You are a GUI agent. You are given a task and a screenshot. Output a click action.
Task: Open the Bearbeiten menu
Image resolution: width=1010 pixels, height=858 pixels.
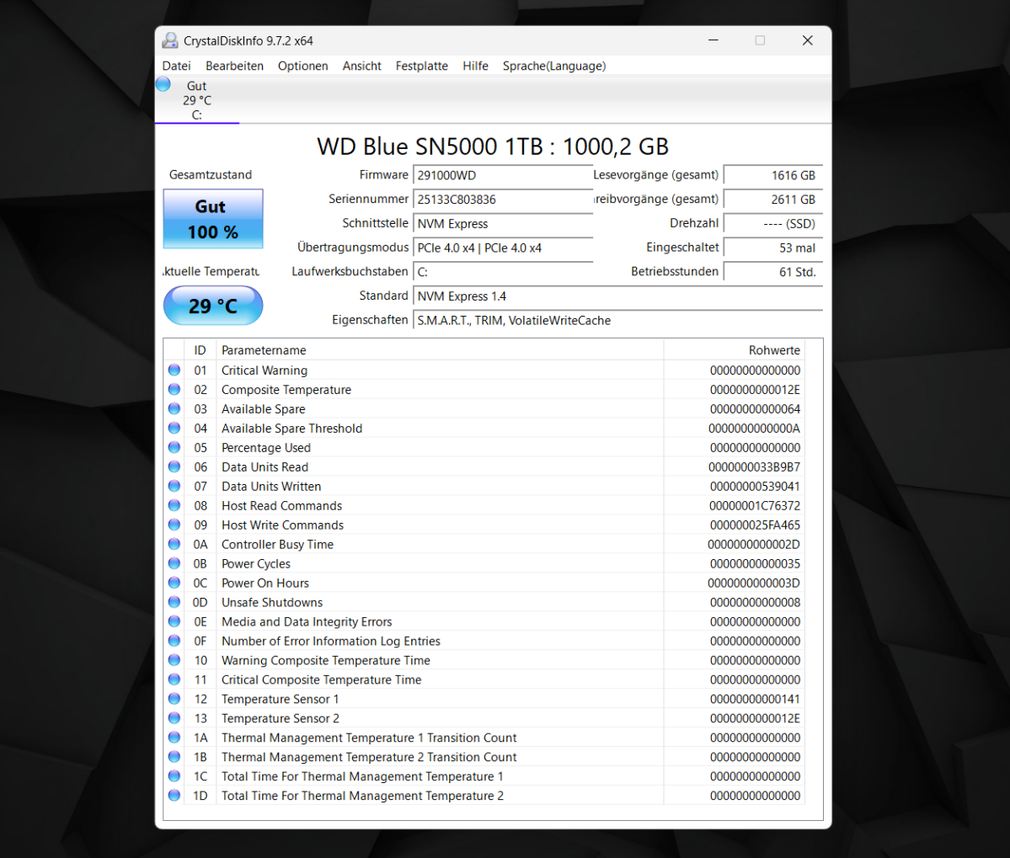pyautogui.click(x=234, y=66)
